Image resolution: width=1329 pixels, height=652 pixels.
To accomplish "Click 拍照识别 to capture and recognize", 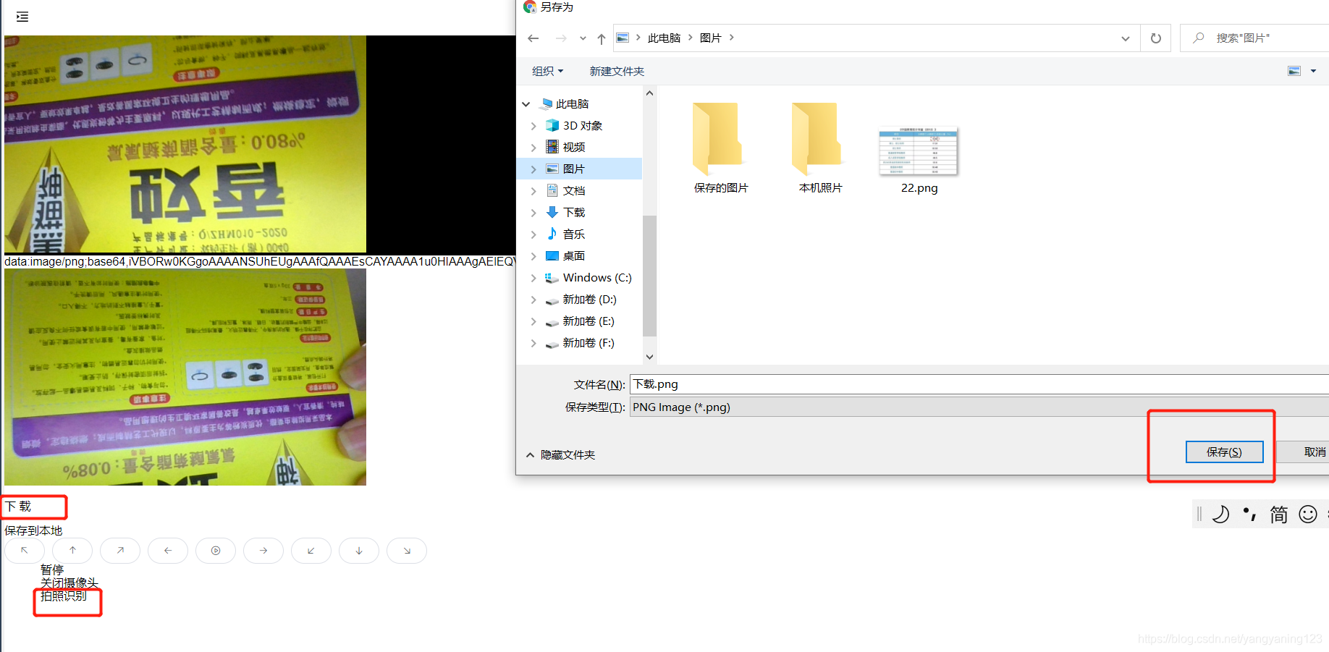I will (x=64, y=596).
